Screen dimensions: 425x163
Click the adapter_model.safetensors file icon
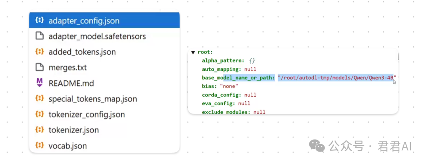[x=40, y=36]
